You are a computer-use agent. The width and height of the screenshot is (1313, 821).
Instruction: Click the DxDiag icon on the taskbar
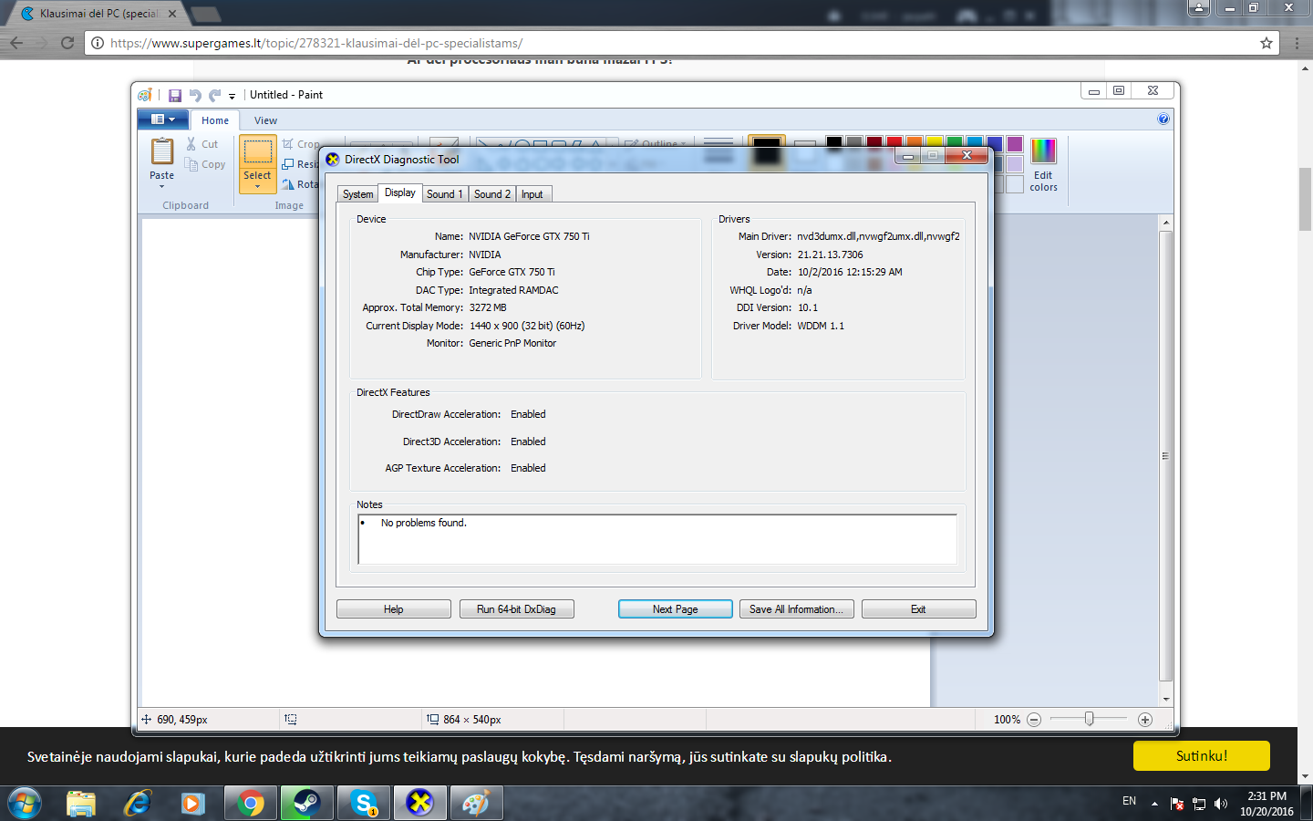419,804
